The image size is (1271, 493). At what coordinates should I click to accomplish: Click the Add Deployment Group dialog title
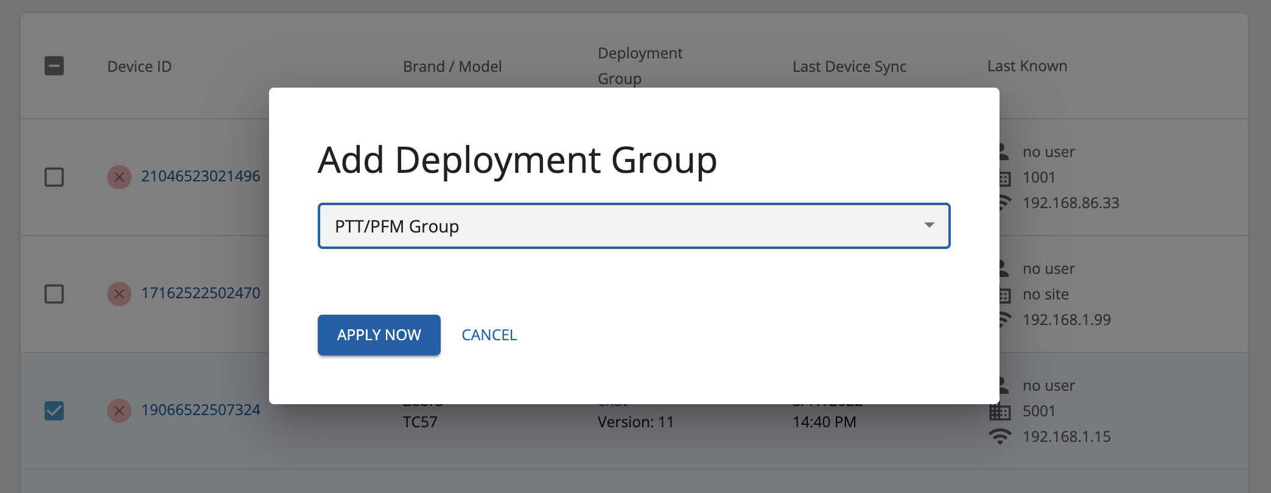[517, 161]
